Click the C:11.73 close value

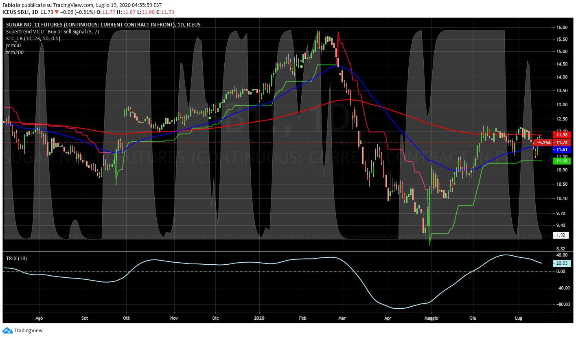pos(165,12)
